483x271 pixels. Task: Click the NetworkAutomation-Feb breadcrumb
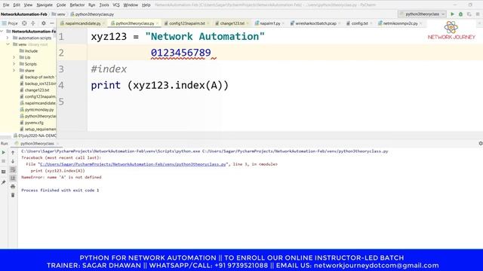[23, 14]
